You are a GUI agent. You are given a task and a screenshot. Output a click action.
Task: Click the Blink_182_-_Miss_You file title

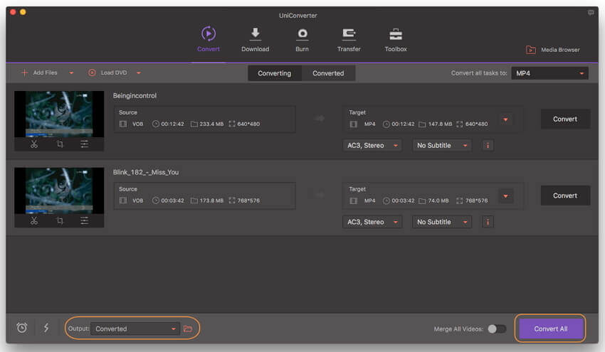[x=146, y=172]
